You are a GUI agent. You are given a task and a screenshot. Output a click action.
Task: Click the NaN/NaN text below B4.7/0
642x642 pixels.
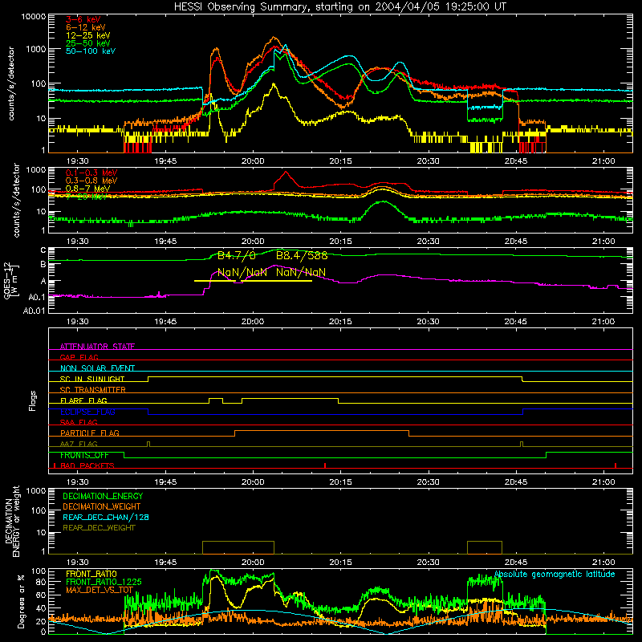[242, 272]
